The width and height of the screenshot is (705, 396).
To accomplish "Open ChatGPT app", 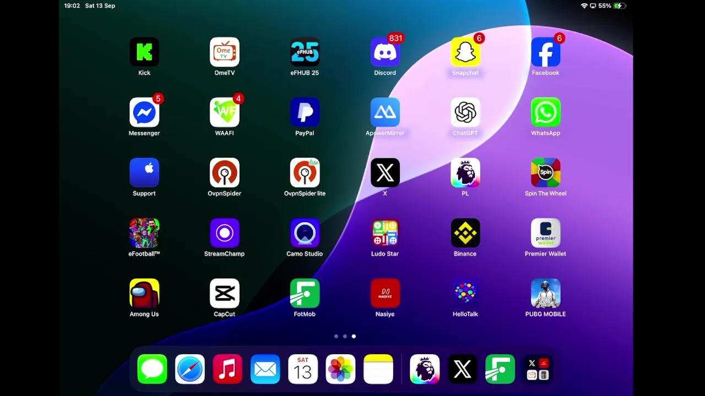I will (465, 113).
